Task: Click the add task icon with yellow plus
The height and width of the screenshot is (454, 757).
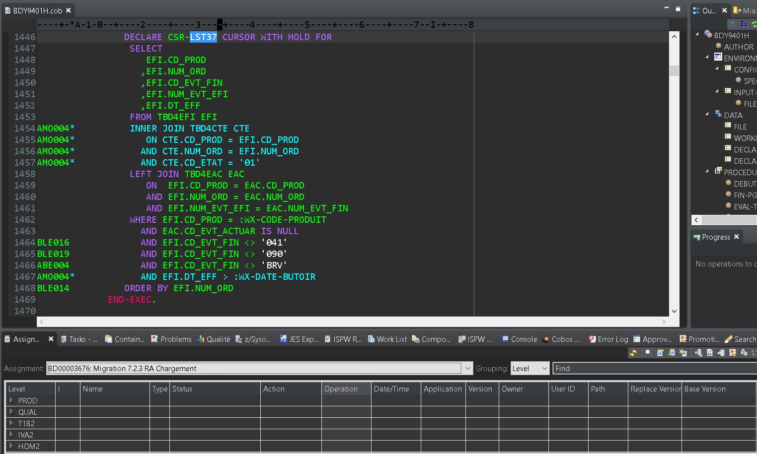Action: point(660,353)
